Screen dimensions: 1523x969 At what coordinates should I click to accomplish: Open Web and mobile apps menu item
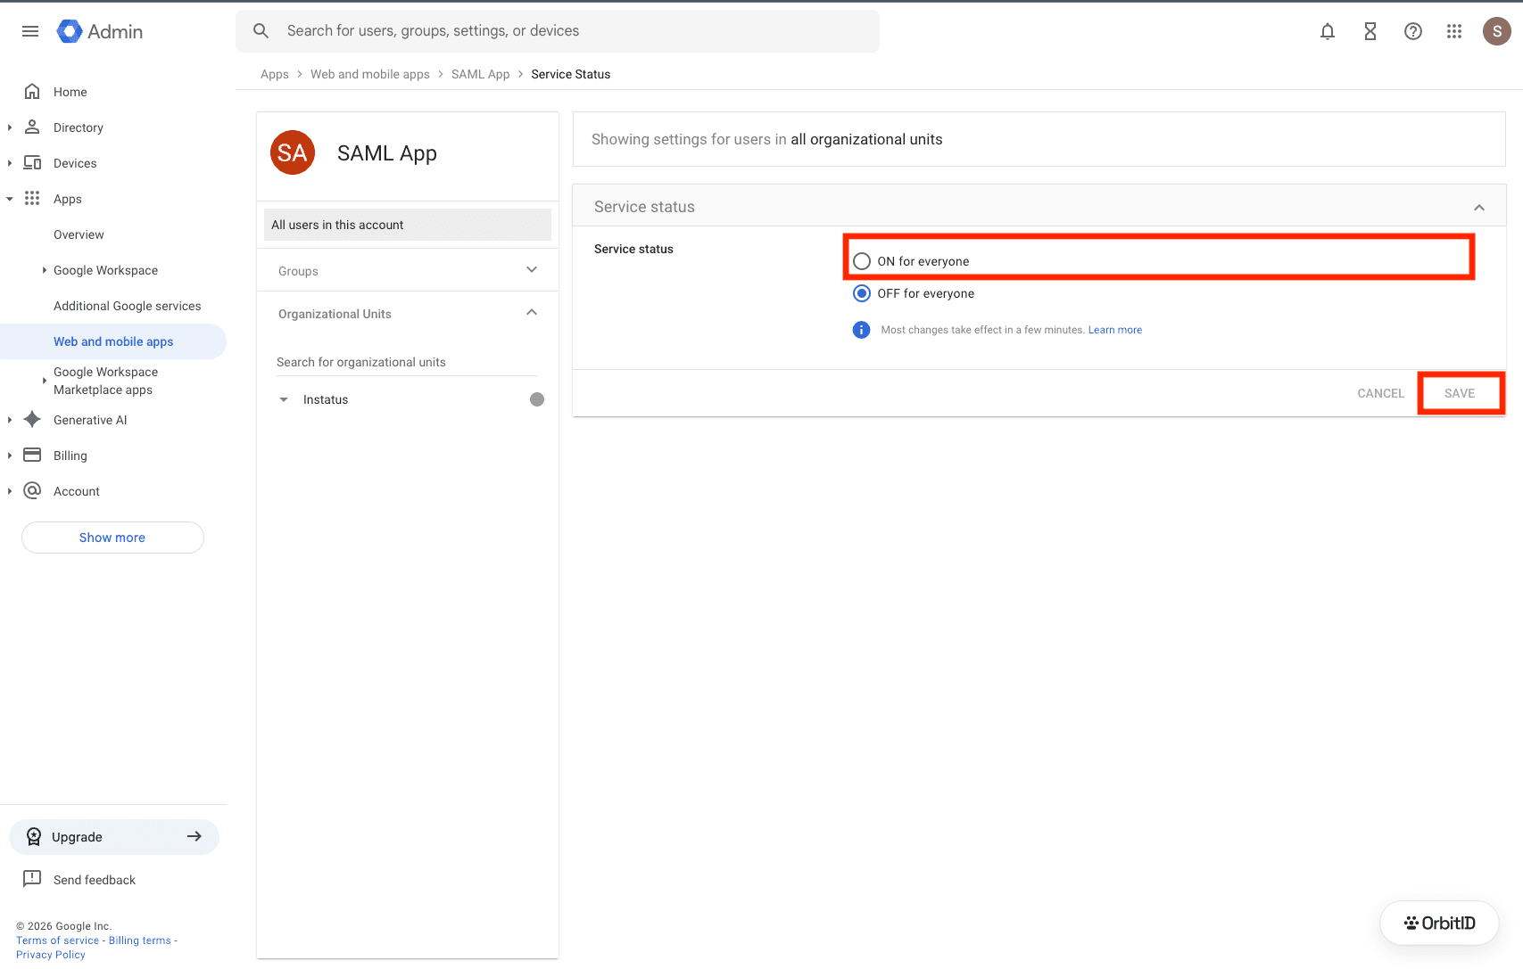pyautogui.click(x=113, y=341)
